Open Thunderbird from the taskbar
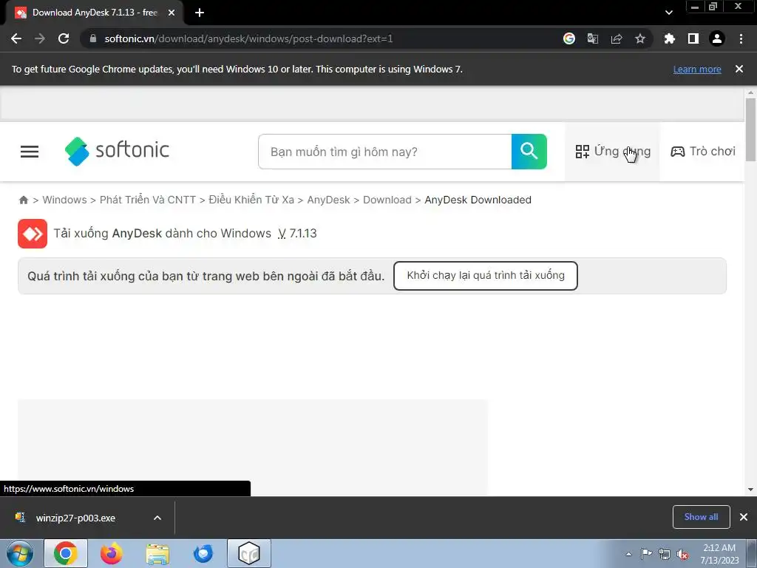Screen dimensions: 757x568 point(203,553)
